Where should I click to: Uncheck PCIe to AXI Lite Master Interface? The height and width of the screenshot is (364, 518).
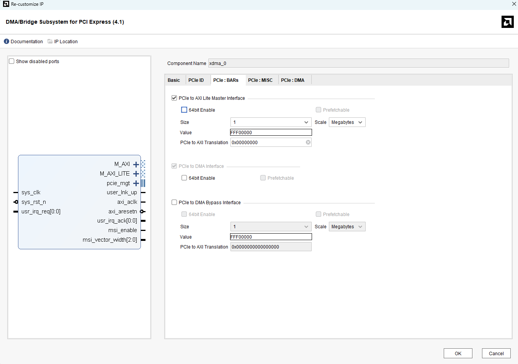174,98
